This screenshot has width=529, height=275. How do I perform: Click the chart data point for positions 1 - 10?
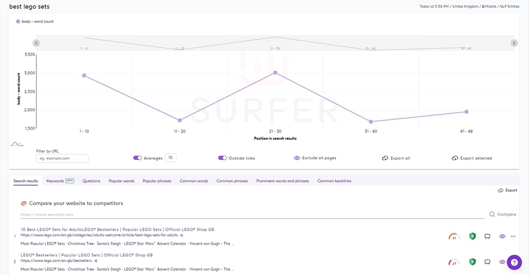point(84,75)
